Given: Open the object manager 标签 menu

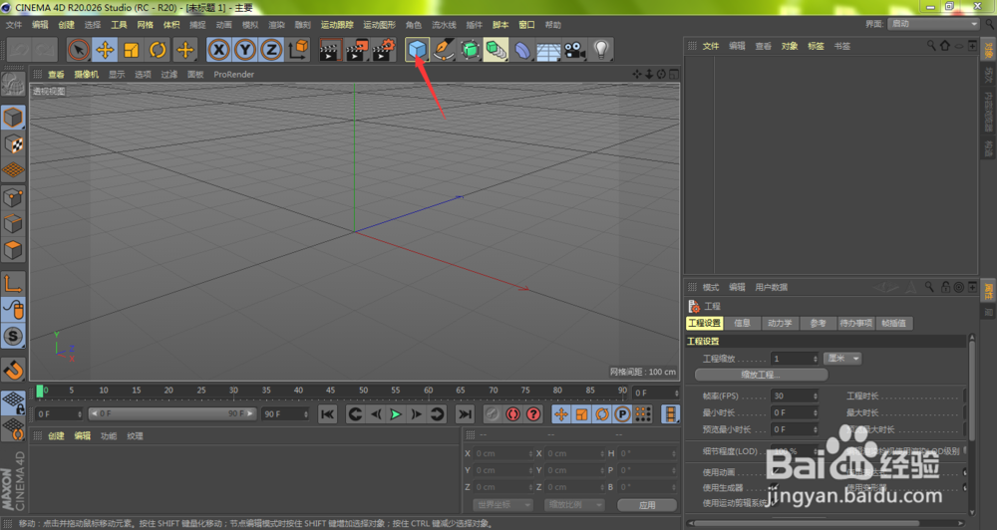Looking at the screenshot, I should (816, 46).
